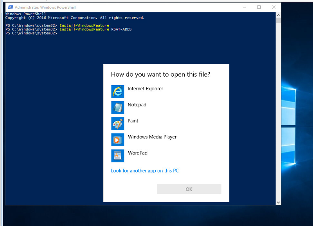Maximize the PowerShell window
The height and width of the screenshot is (226, 313).
[259, 7]
